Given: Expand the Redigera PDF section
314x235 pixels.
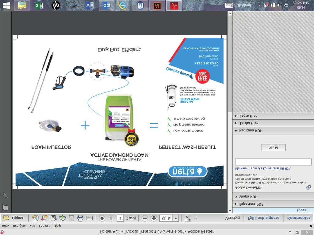Looking at the screenshot, I should click(273, 131).
